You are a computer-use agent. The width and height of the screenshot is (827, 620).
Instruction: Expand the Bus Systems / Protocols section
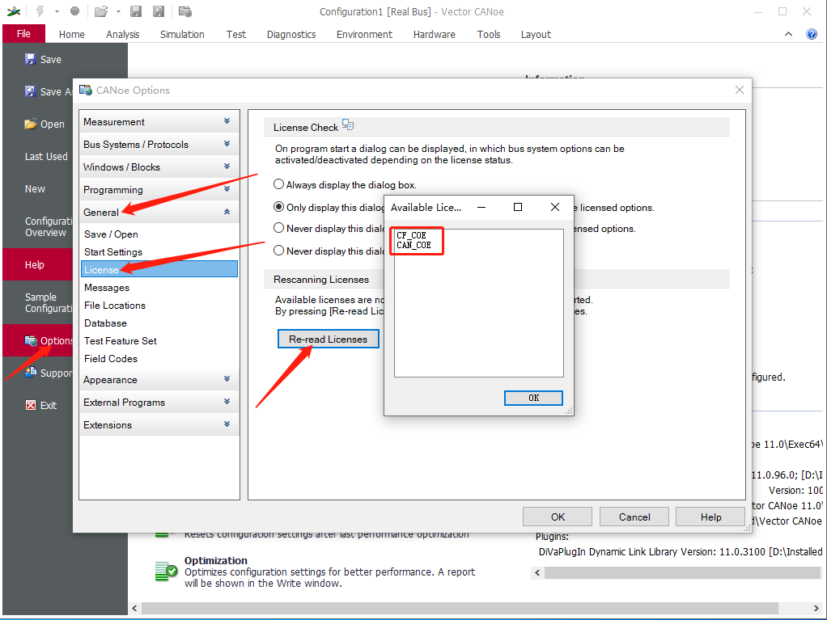pos(159,145)
